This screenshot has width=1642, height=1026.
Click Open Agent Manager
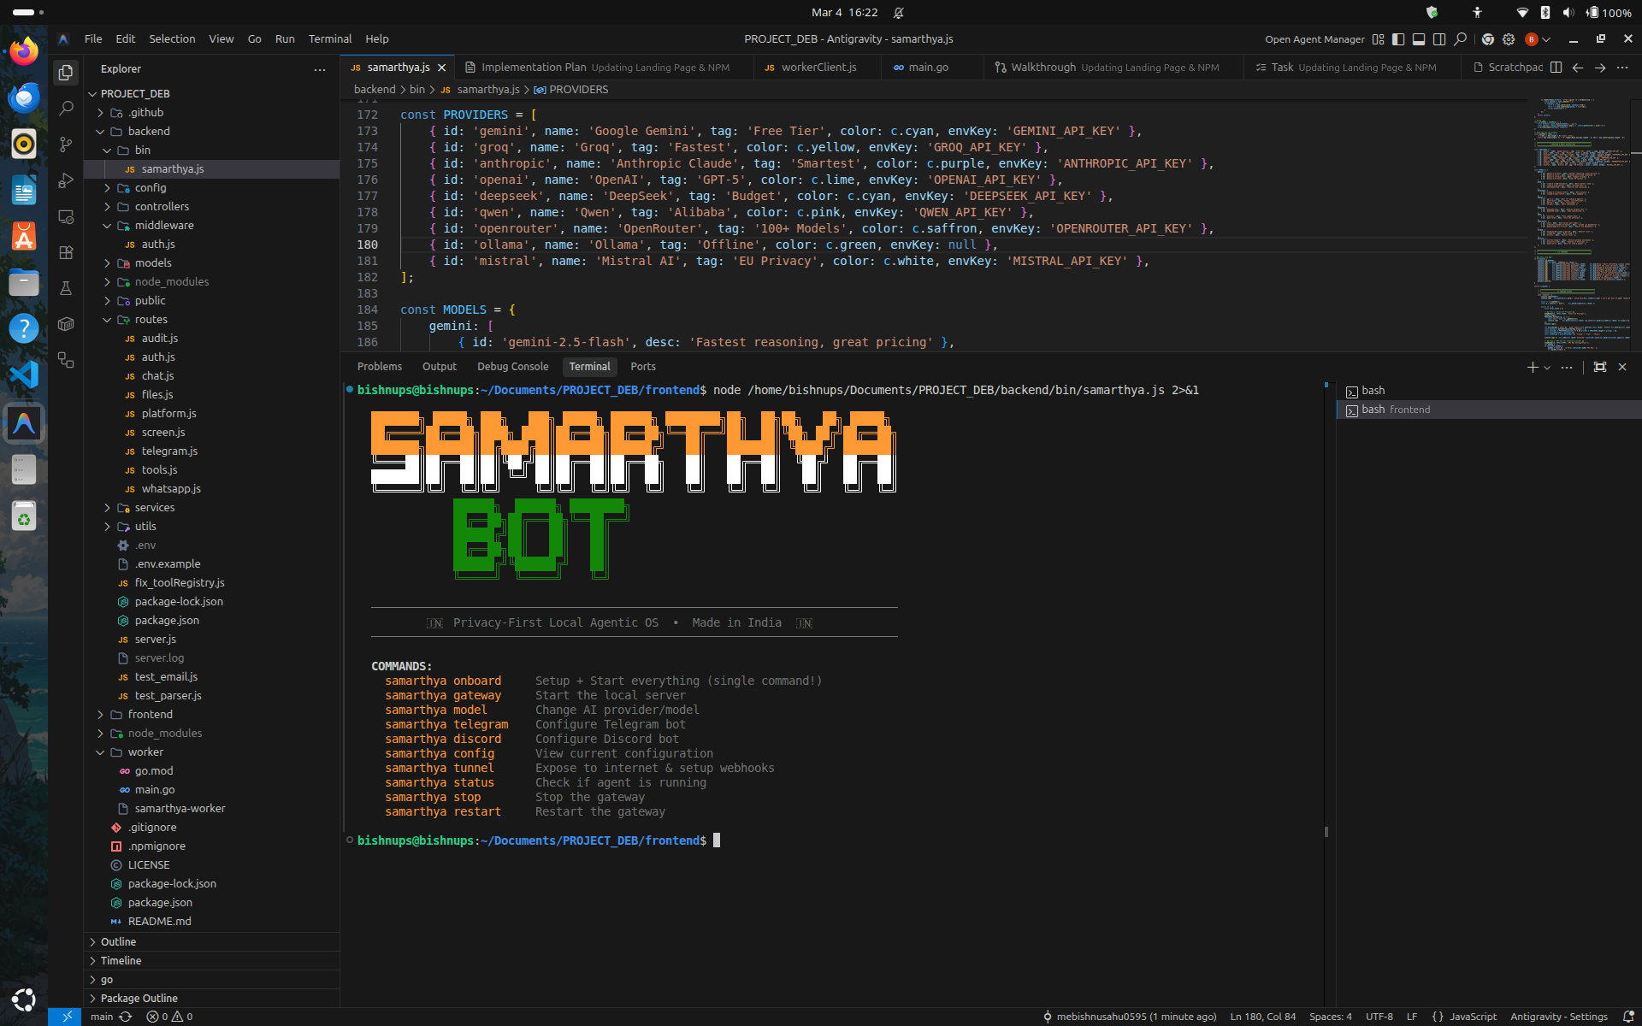[1314, 38]
